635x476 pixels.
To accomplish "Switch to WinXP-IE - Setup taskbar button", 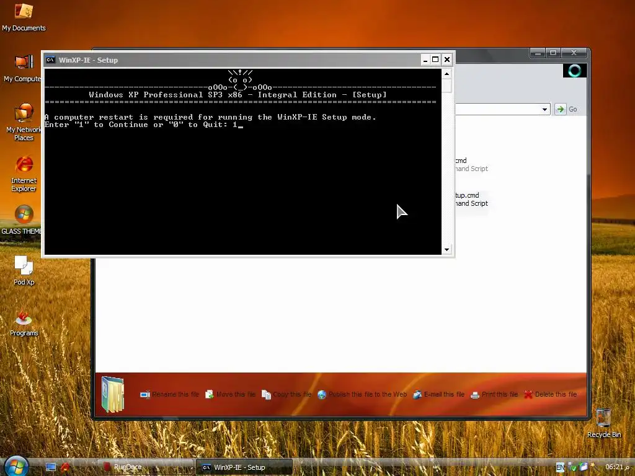I will [x=244, y=467].
